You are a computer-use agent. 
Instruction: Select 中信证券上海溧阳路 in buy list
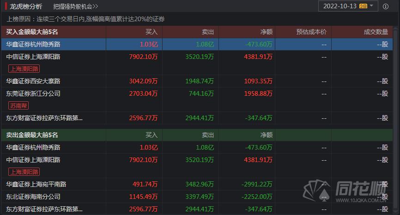[197, 63]
